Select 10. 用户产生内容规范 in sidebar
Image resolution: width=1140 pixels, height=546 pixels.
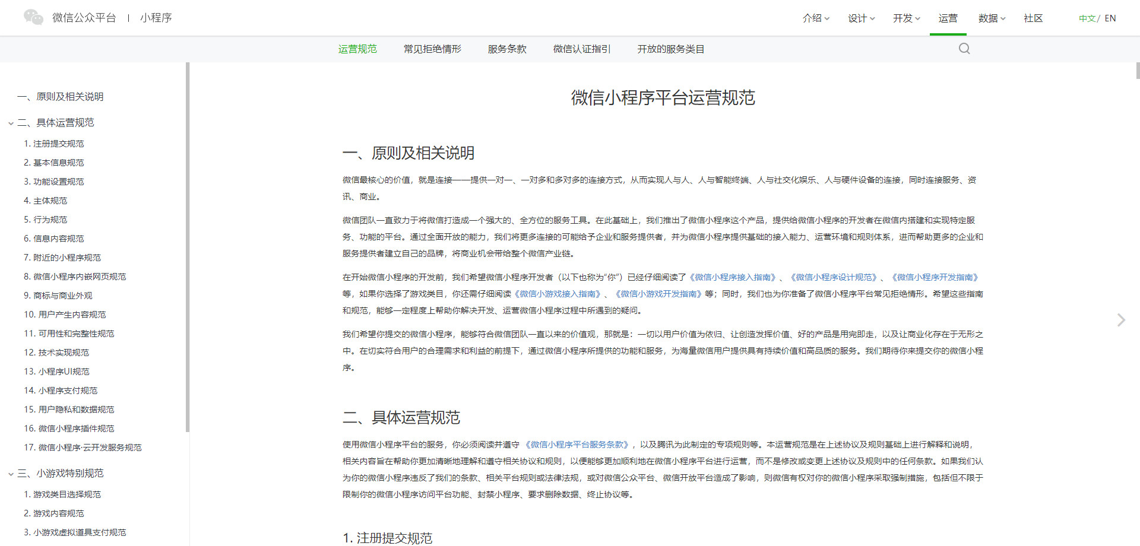coord(65,315)
